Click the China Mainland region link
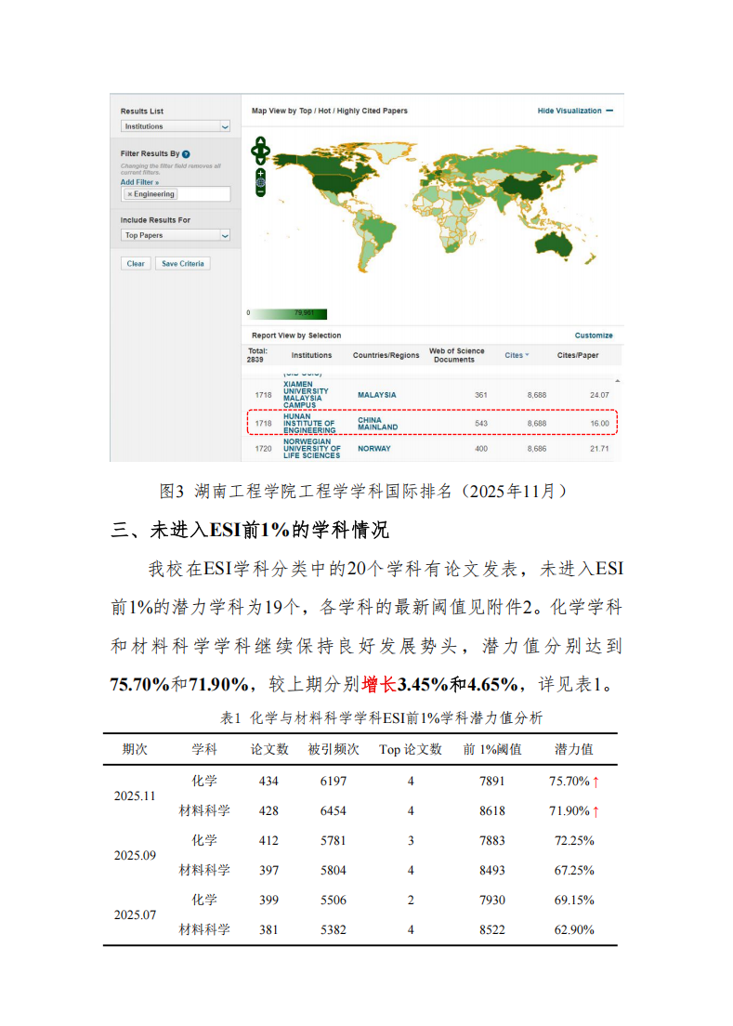733x1026 pixels. pyautogui.click(x=377, y=424)
